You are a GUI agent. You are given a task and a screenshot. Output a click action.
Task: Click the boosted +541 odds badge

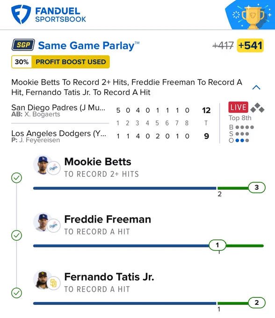(x=250, y=45)
